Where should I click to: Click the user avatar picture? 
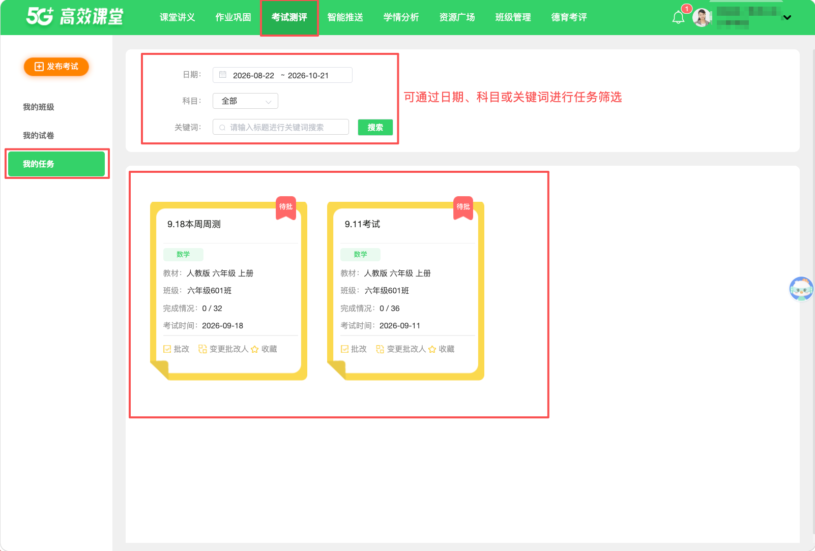point(702,18)
